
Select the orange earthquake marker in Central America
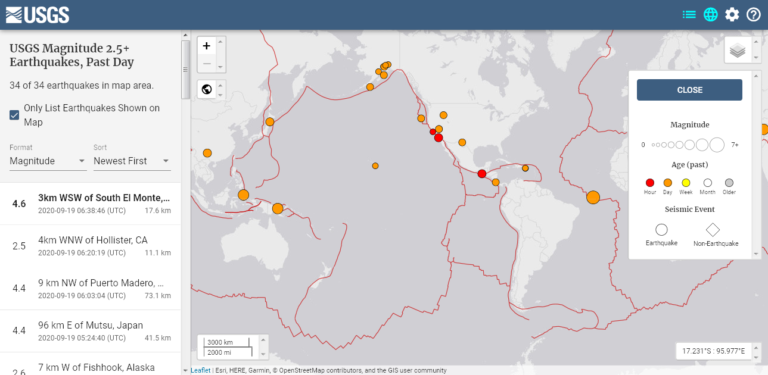pyautogui.click(x=496, y=182)
